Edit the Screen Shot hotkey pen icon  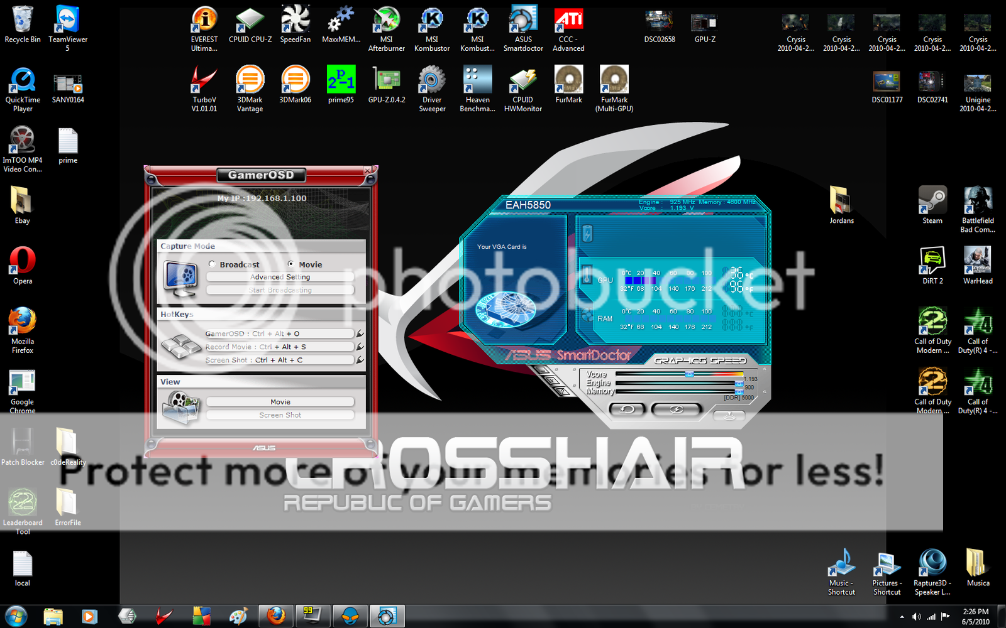coord(360,360)
